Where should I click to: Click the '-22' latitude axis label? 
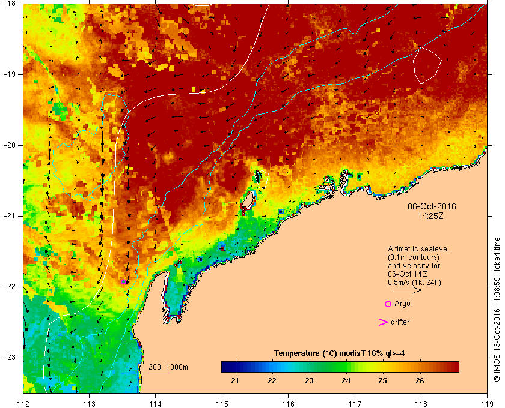click(x=10, y=287)
